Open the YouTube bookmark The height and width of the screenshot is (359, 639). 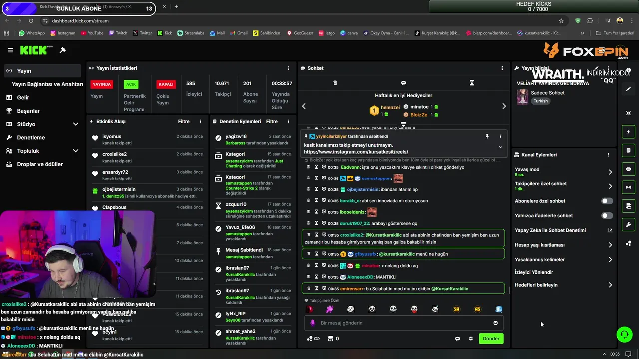[x=92, y=33]
